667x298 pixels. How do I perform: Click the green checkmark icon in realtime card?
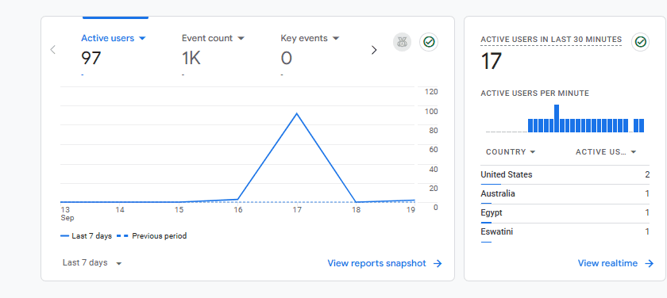pyautogui.click(x=640, y=42)
